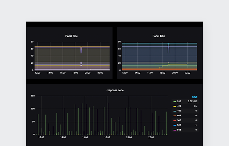Select the 404 legend entry

(x=179, y=116)
